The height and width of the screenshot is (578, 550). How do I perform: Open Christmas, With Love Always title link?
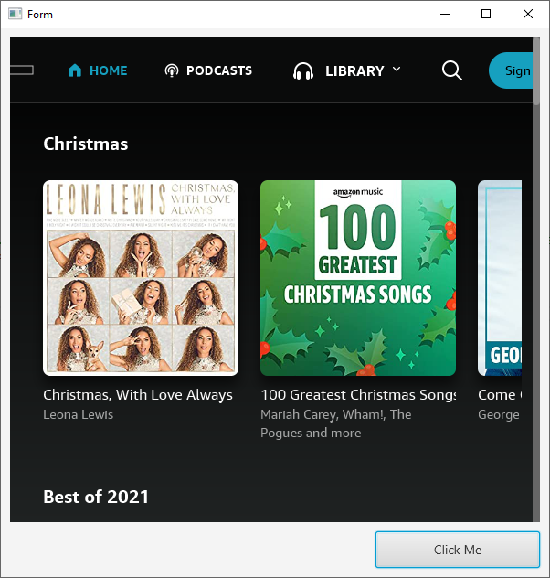coord(138,395)
